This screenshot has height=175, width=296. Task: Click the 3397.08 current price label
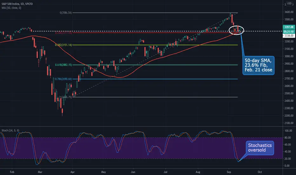[289, 27]
